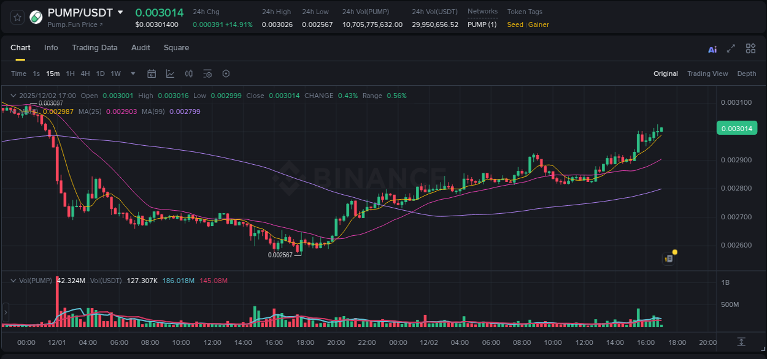Toggle the Depth chart view
767x359 pixels.
coord(746,74)
